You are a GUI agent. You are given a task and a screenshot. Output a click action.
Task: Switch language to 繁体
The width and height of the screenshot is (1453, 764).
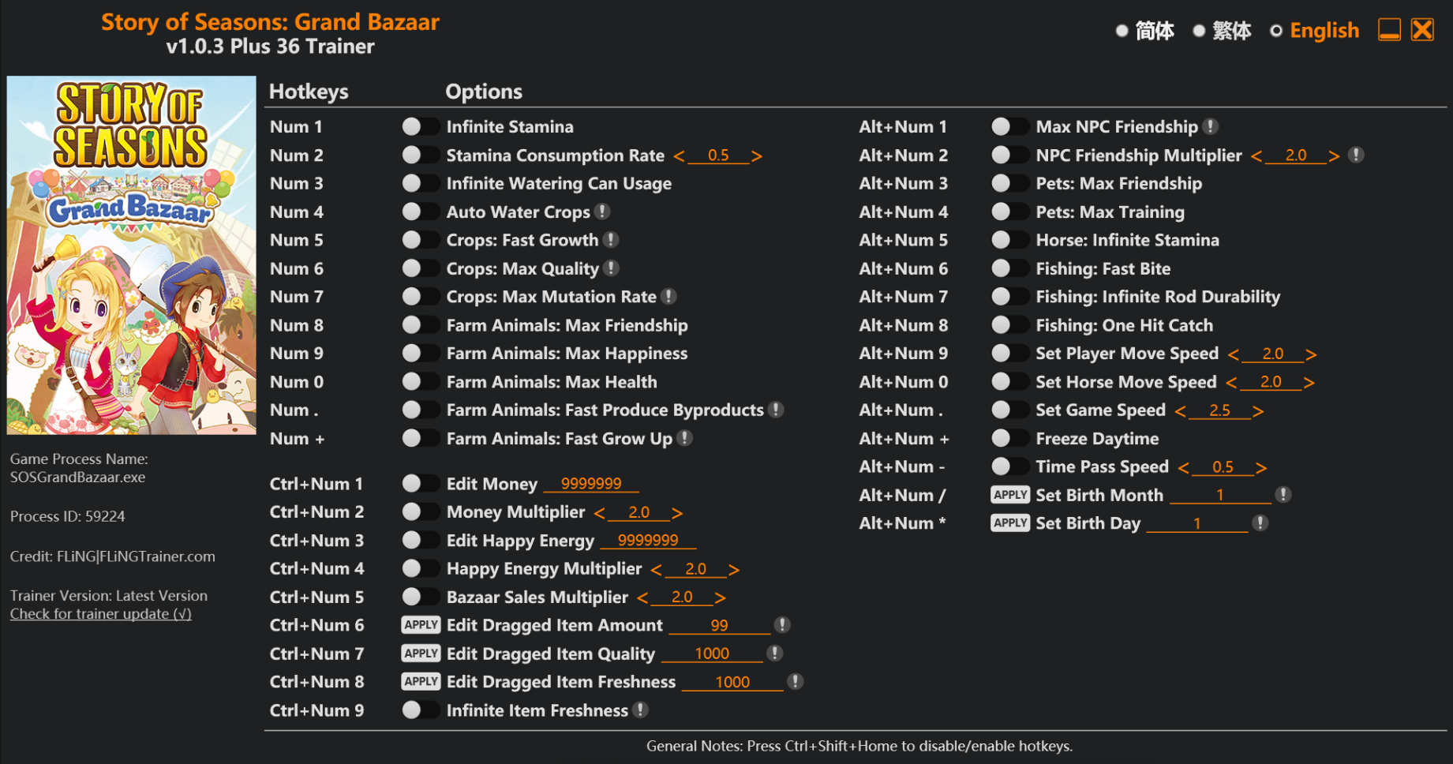1199,31
